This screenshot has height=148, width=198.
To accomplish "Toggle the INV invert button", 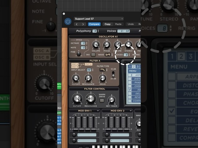I will click(x=93, y=55).
